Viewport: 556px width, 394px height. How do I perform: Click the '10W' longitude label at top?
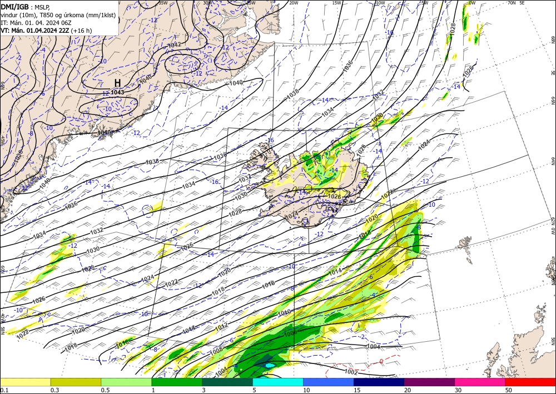click(x=380, y=3)
